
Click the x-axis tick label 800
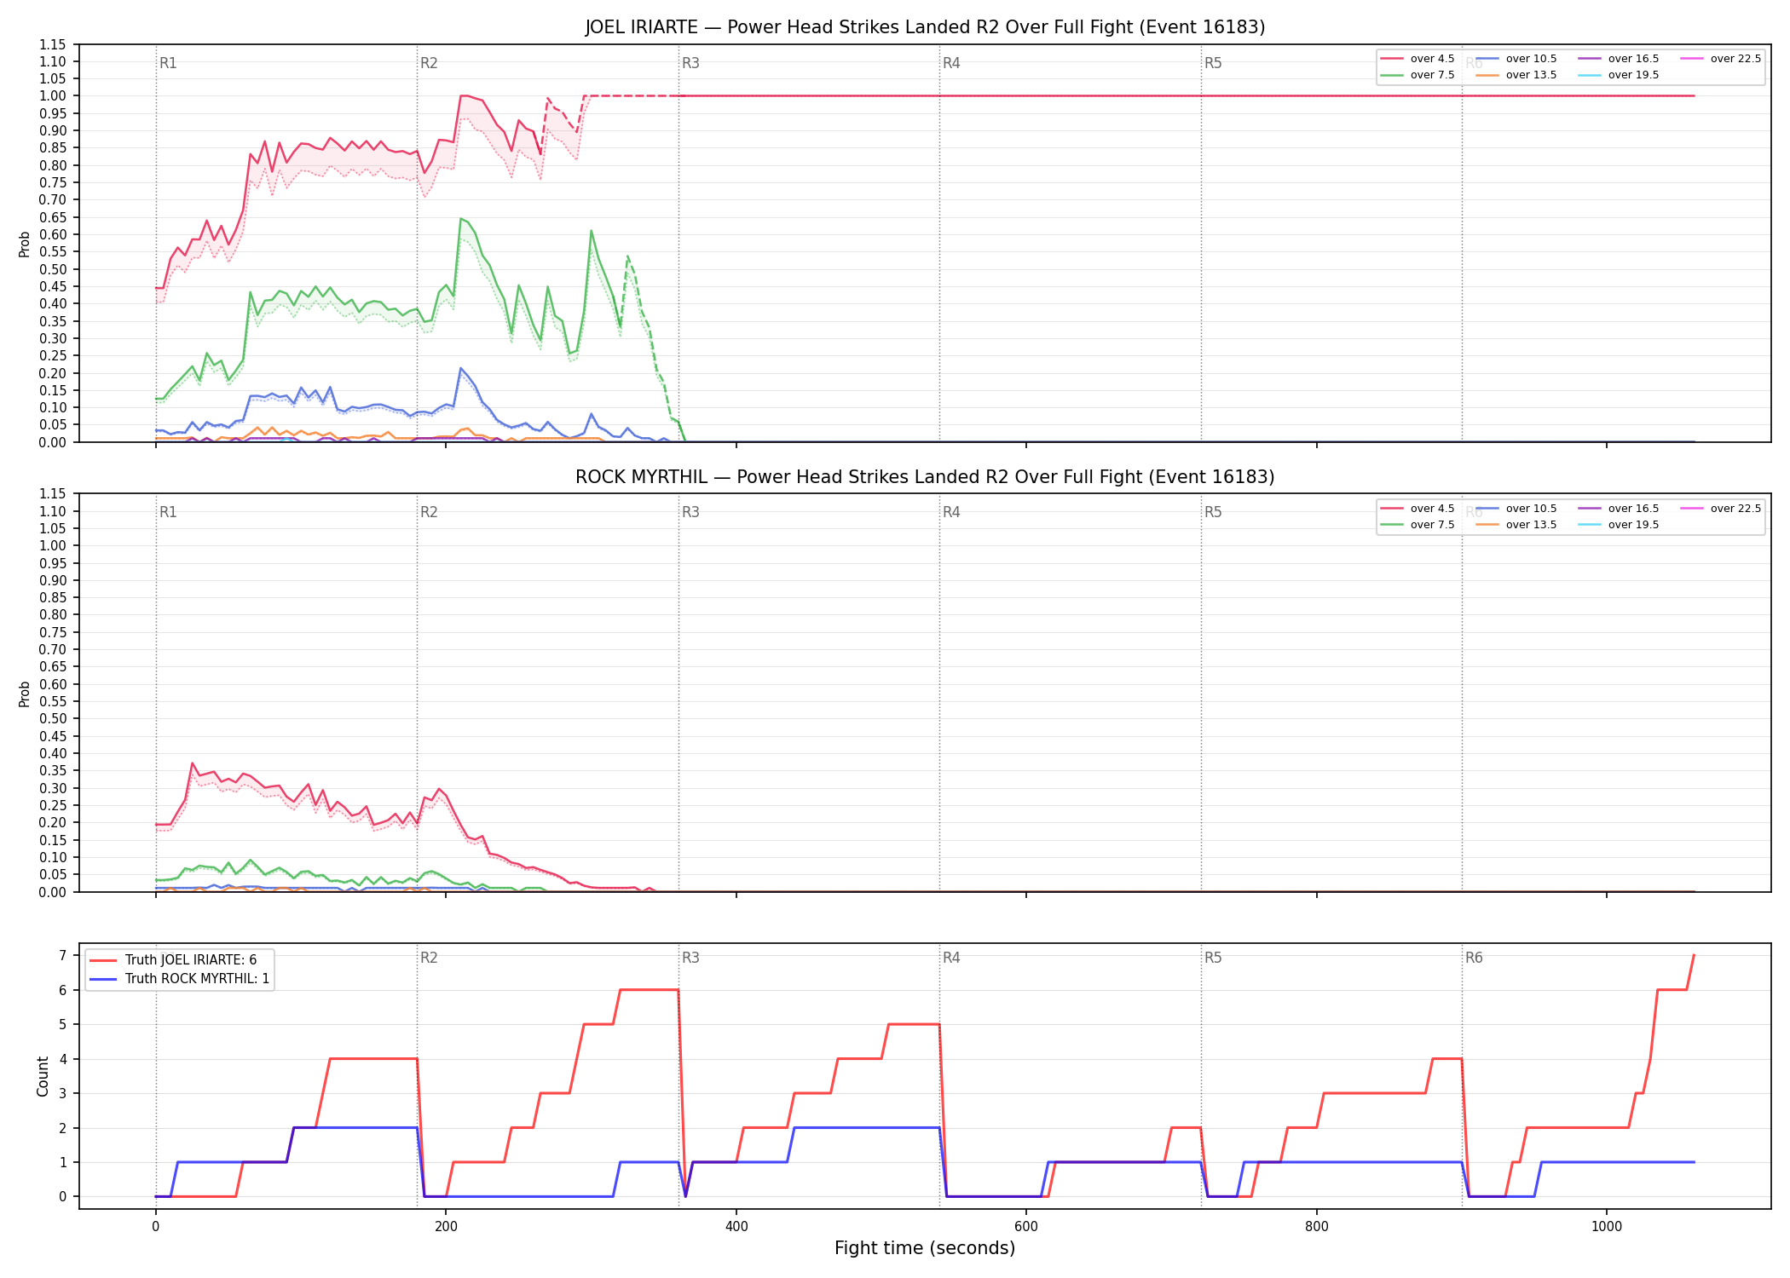point(1317,1227)
